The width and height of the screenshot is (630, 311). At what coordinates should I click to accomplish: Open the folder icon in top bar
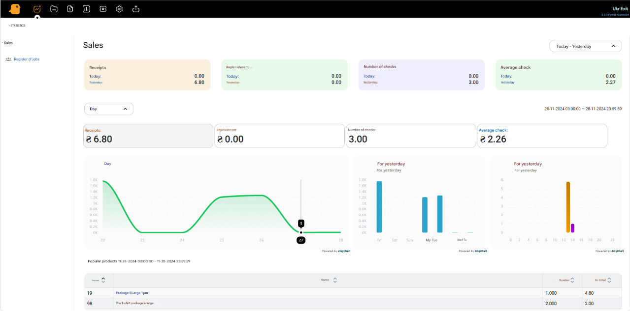(x=54, y=9)
